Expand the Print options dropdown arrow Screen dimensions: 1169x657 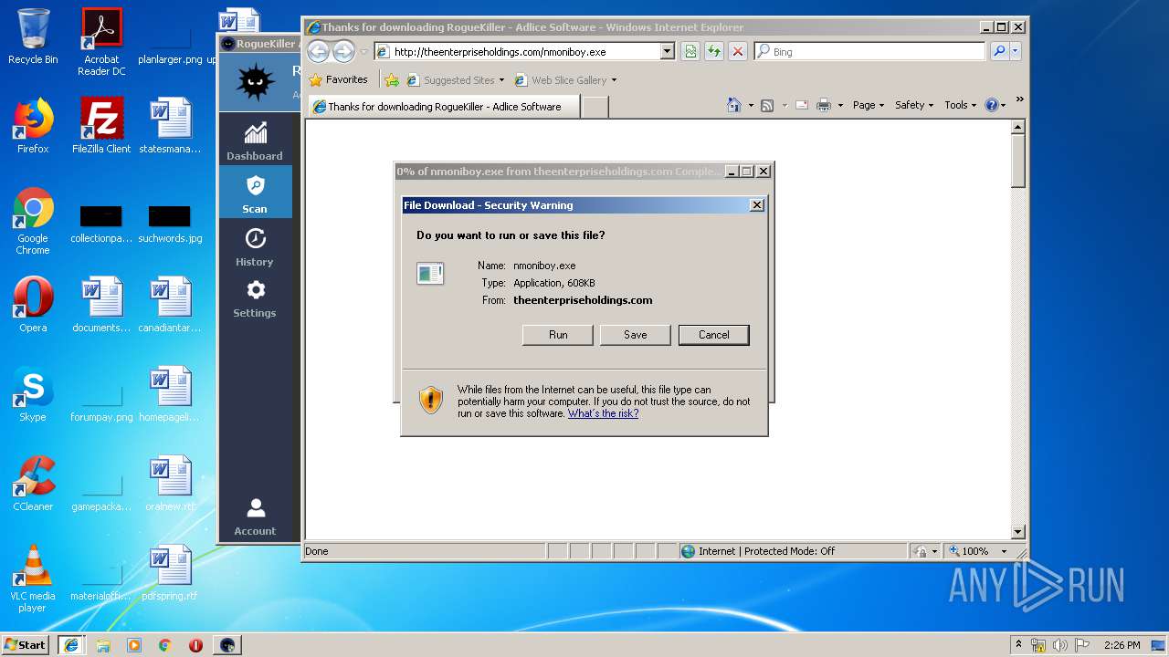pyautogui.click(x=839, y=105)
